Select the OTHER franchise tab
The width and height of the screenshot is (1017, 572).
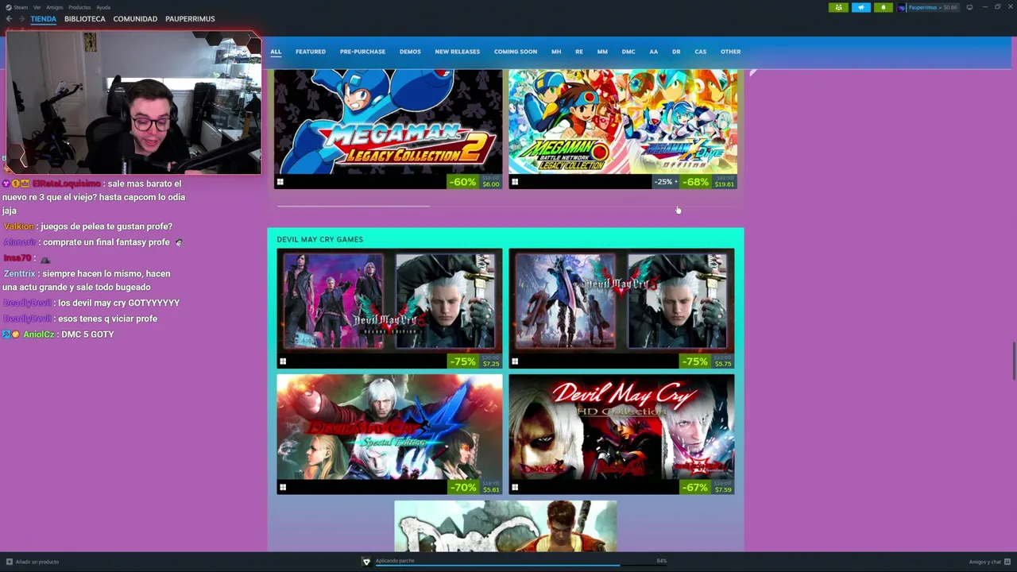point(731,52)
